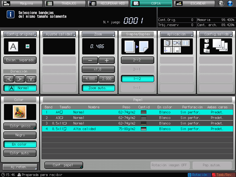
Task: Toggle the Zoom auto. button
Action: pos(98,88)
